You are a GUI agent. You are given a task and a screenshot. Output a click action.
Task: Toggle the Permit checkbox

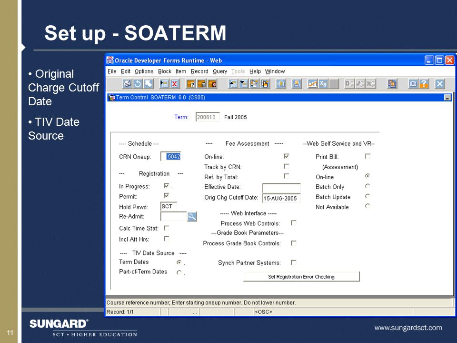tap(167, 195)
